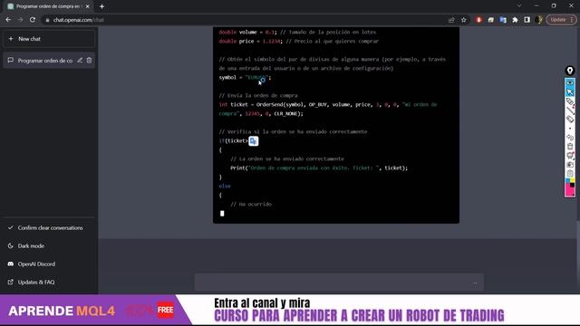Viewport: 580px width, 326px height.
Task: Click the screenshot camera icon in annotation toolbar
Action: click(570, 165)
